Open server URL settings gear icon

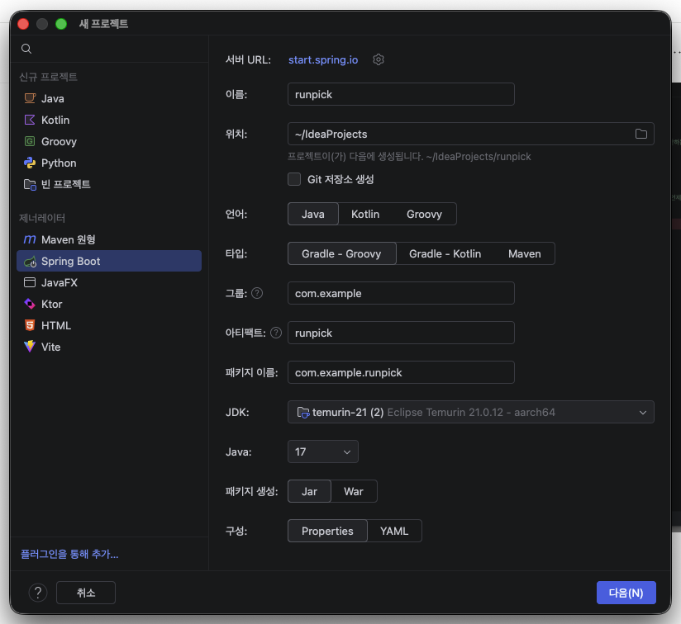click(379, 59)
